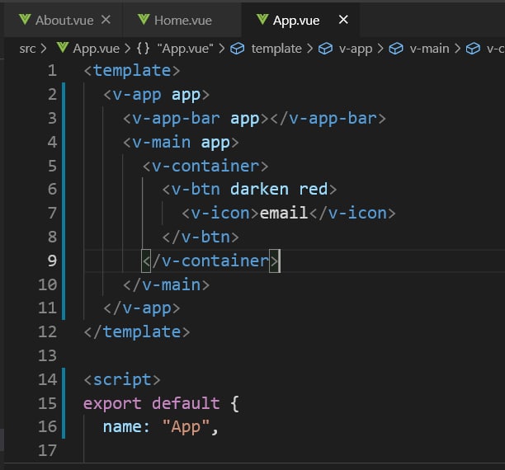Open the src breadcrumb

[27, 49]
